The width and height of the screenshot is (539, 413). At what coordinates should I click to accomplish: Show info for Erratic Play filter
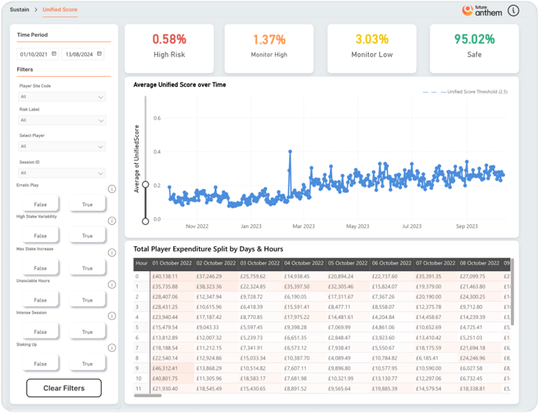click(111, 189)
